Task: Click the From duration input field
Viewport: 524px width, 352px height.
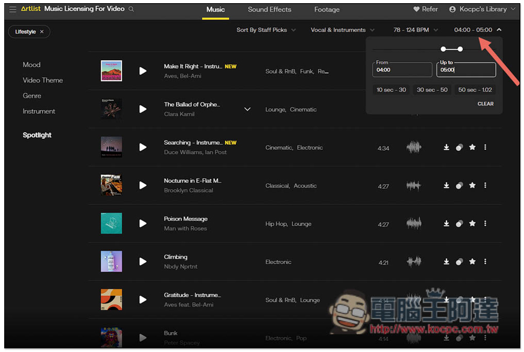Action: point(402,70)
